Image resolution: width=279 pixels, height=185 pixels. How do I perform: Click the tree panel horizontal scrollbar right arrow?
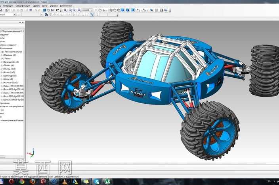coord(22,157)
